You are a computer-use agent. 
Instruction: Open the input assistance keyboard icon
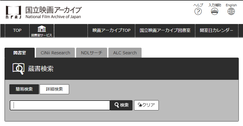(x=215, y=11)
